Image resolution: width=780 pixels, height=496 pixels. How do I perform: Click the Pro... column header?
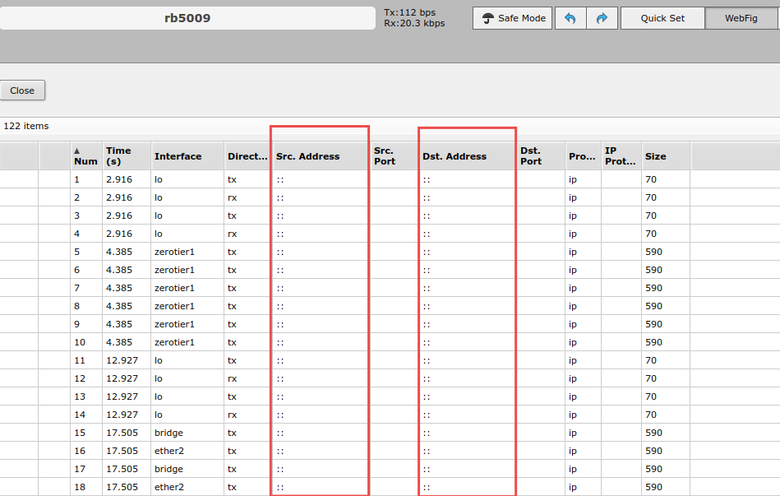582,156
